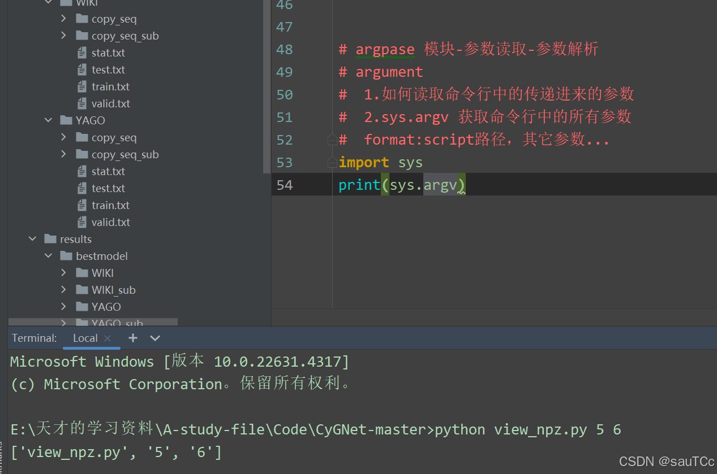
Task: Close the Local terminal tab
Action: click(x=108, y=338)
